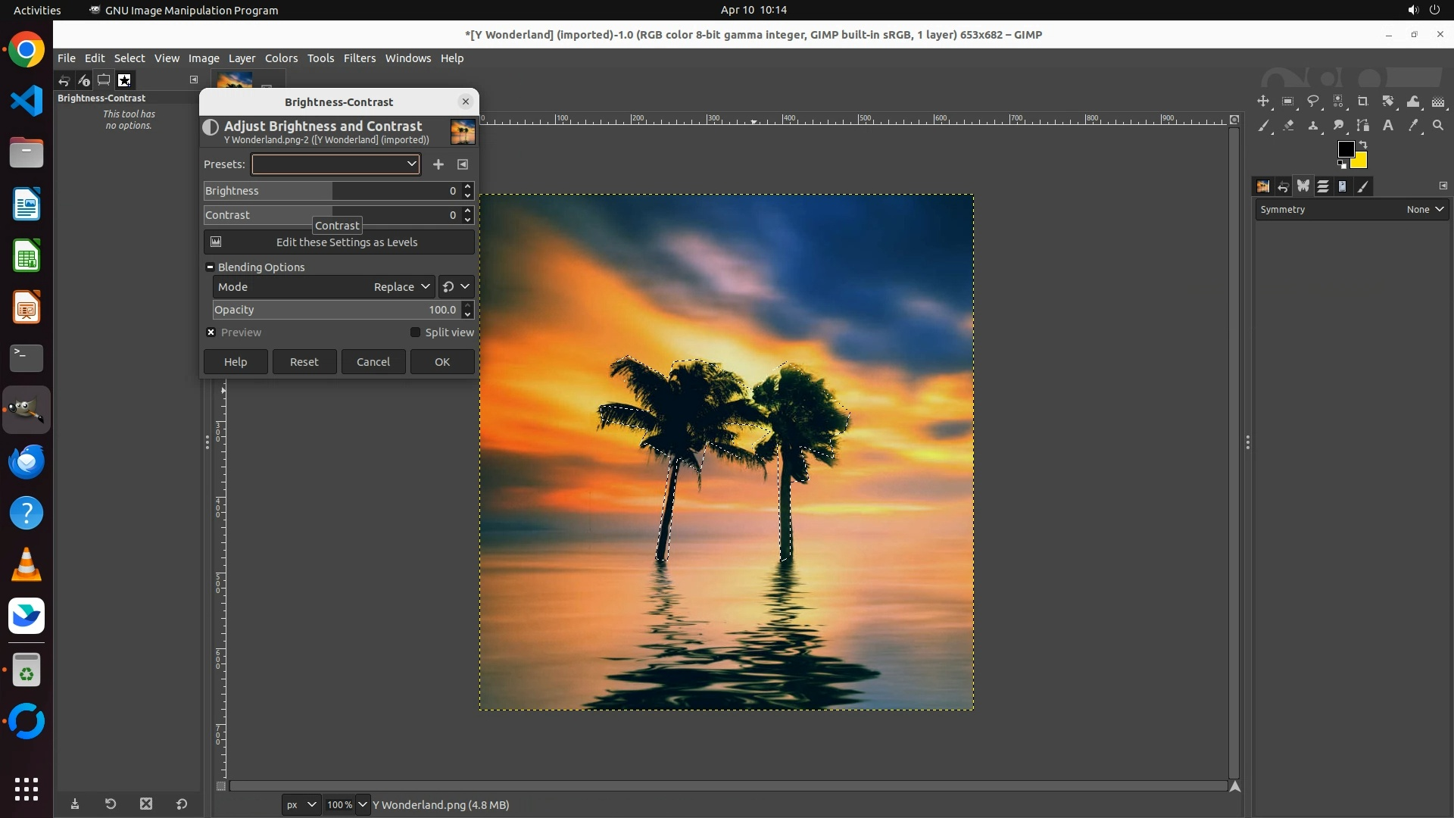Open the Filters menu

pyautogui.click(x=359, y=58)
